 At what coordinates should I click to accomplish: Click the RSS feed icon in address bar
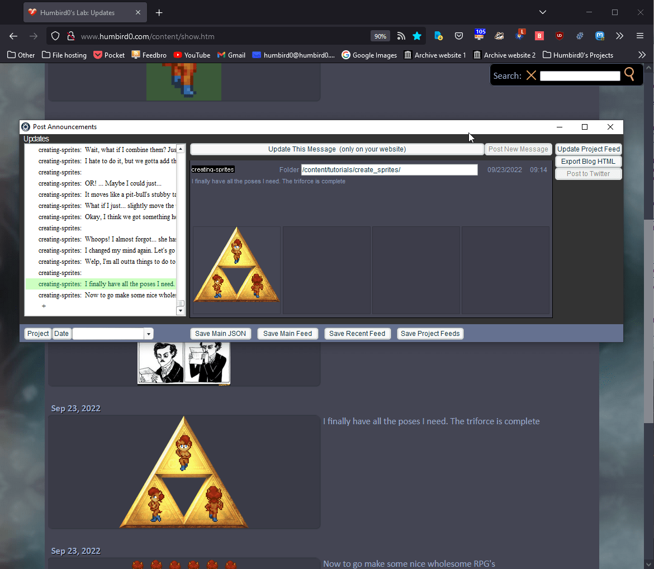click(401, 36)
